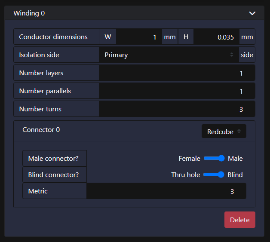270x242 pixels.
Task: Click the Male label next to switch
Action: click(235, 158)
